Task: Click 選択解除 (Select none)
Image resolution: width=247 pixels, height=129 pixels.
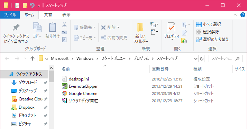Action: [x=208, y=32]
